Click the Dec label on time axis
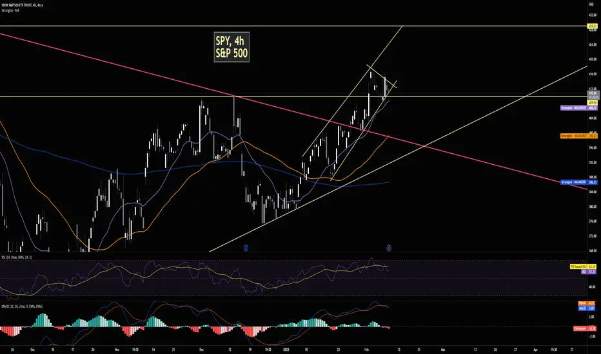The image size is (601, 354). tap(202, 349)
